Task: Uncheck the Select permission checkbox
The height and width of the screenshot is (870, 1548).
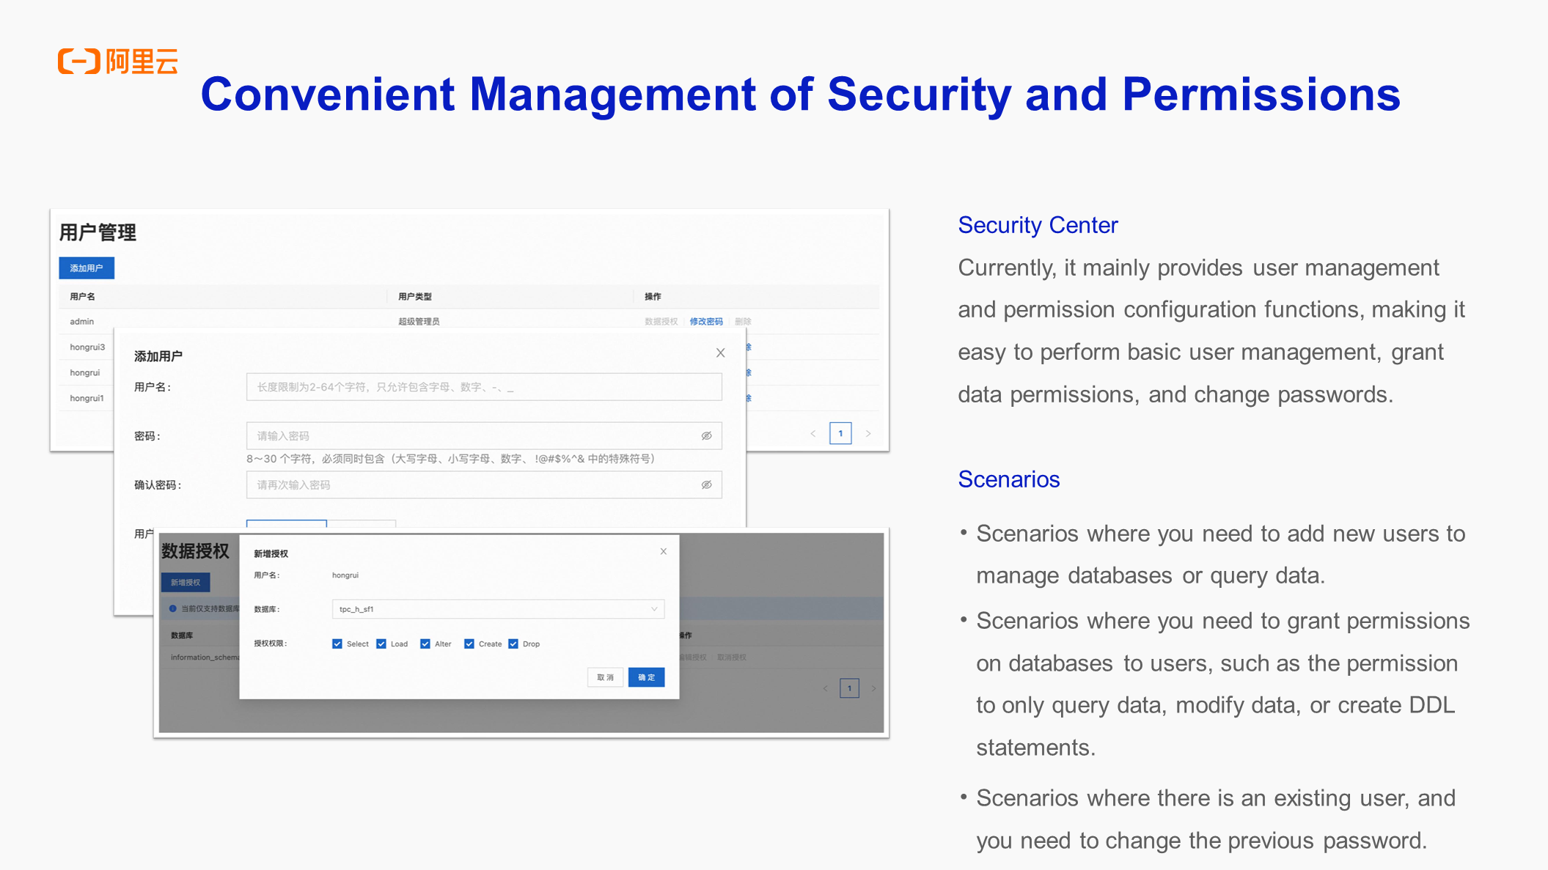Action: coord(337,644)
